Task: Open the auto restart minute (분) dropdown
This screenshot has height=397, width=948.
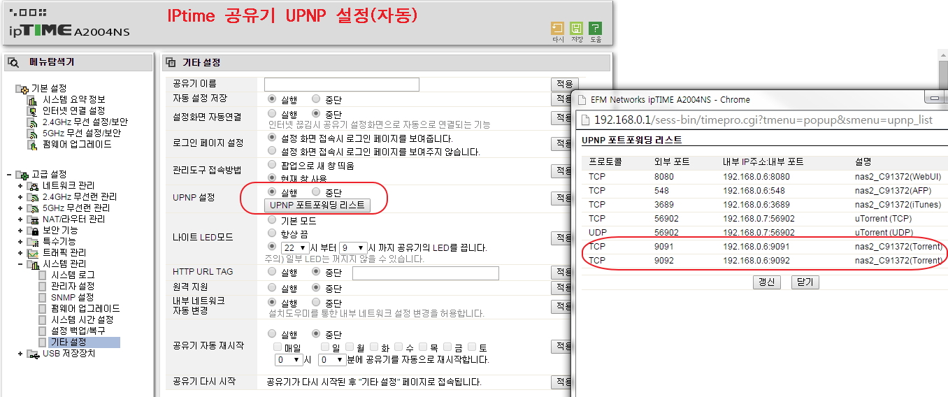Action: coord(332,360)
